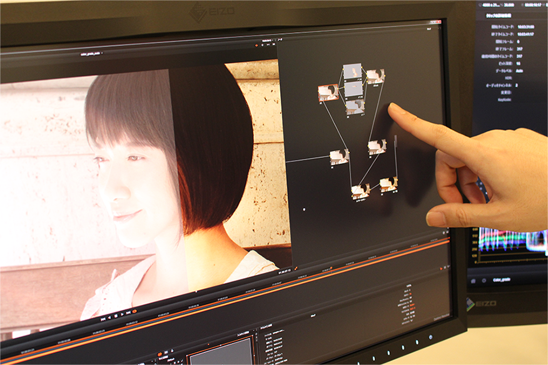Select the node just left of the fingertip shadow

pos(377,147)
